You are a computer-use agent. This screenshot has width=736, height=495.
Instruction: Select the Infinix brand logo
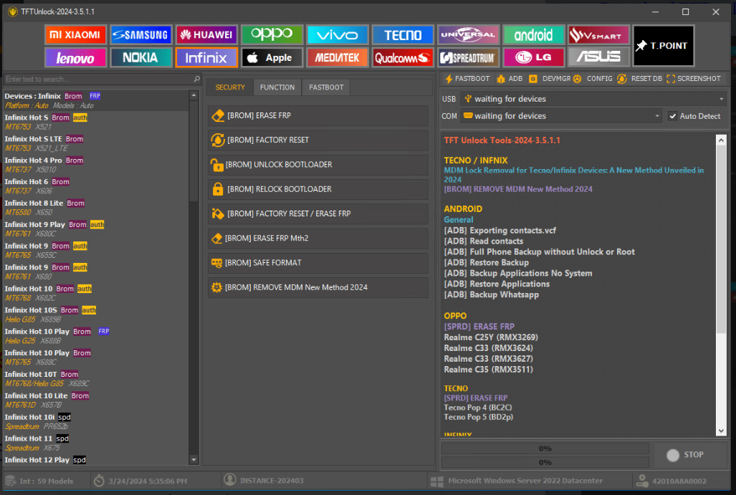click(x=206, y=58)
